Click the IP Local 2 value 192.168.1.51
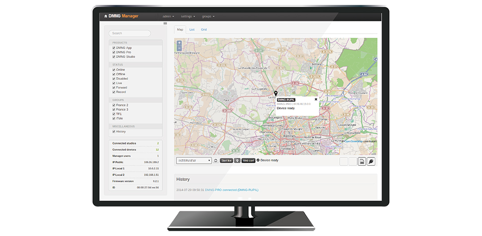 [x=152, y=175]
